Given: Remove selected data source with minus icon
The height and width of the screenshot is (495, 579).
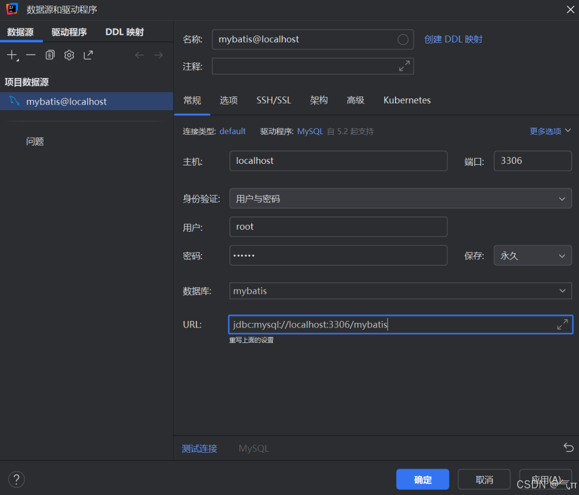Looking at the screenshot, I should point(31,55).
